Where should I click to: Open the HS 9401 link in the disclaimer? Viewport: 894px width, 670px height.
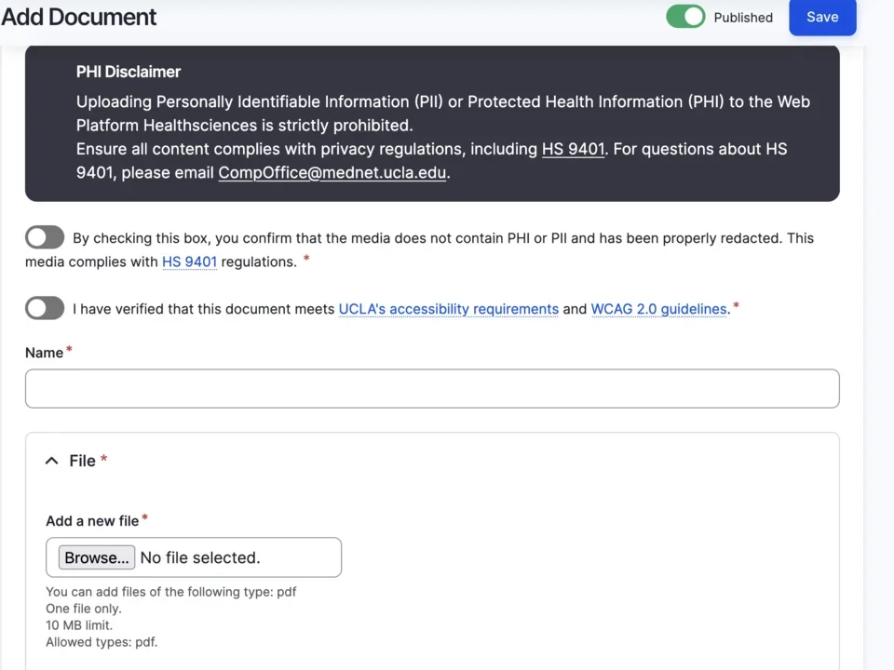(573, 149)
